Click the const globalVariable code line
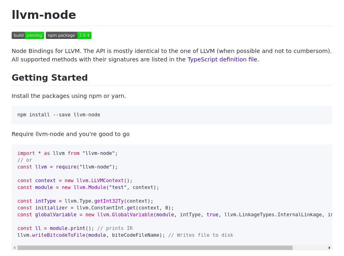Viewport: 344px width, 256px height. pyautogui.click(x=175, y=215)
